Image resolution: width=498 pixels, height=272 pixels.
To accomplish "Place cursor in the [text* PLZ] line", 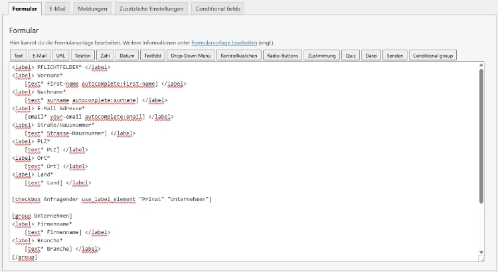I will pyautogui.click(x=56, y=150).
